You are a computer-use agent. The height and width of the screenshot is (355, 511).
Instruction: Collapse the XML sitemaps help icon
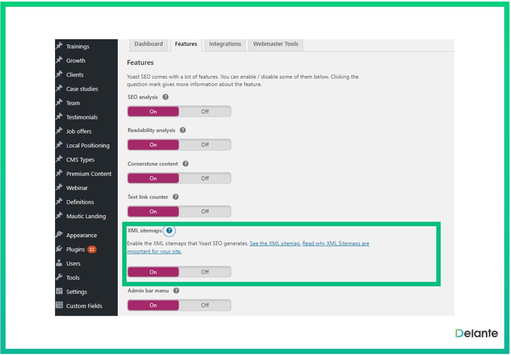click(x=169, y=231)
